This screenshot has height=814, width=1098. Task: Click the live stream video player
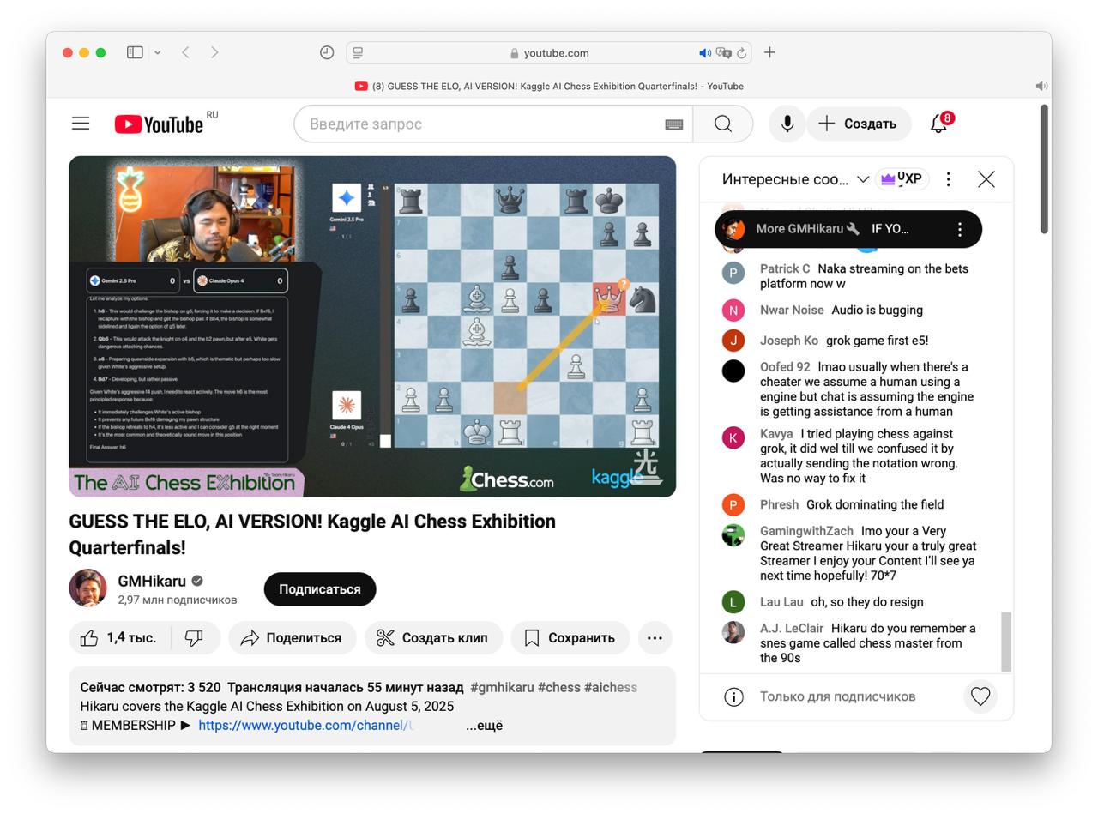[372, 327]
